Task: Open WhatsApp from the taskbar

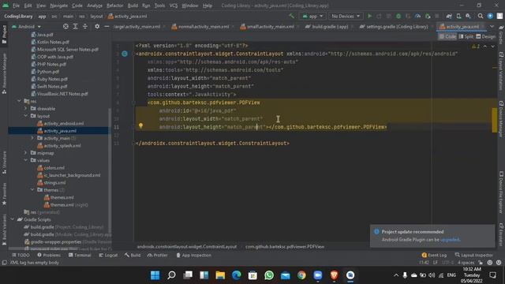Action: tap(269, 275)
